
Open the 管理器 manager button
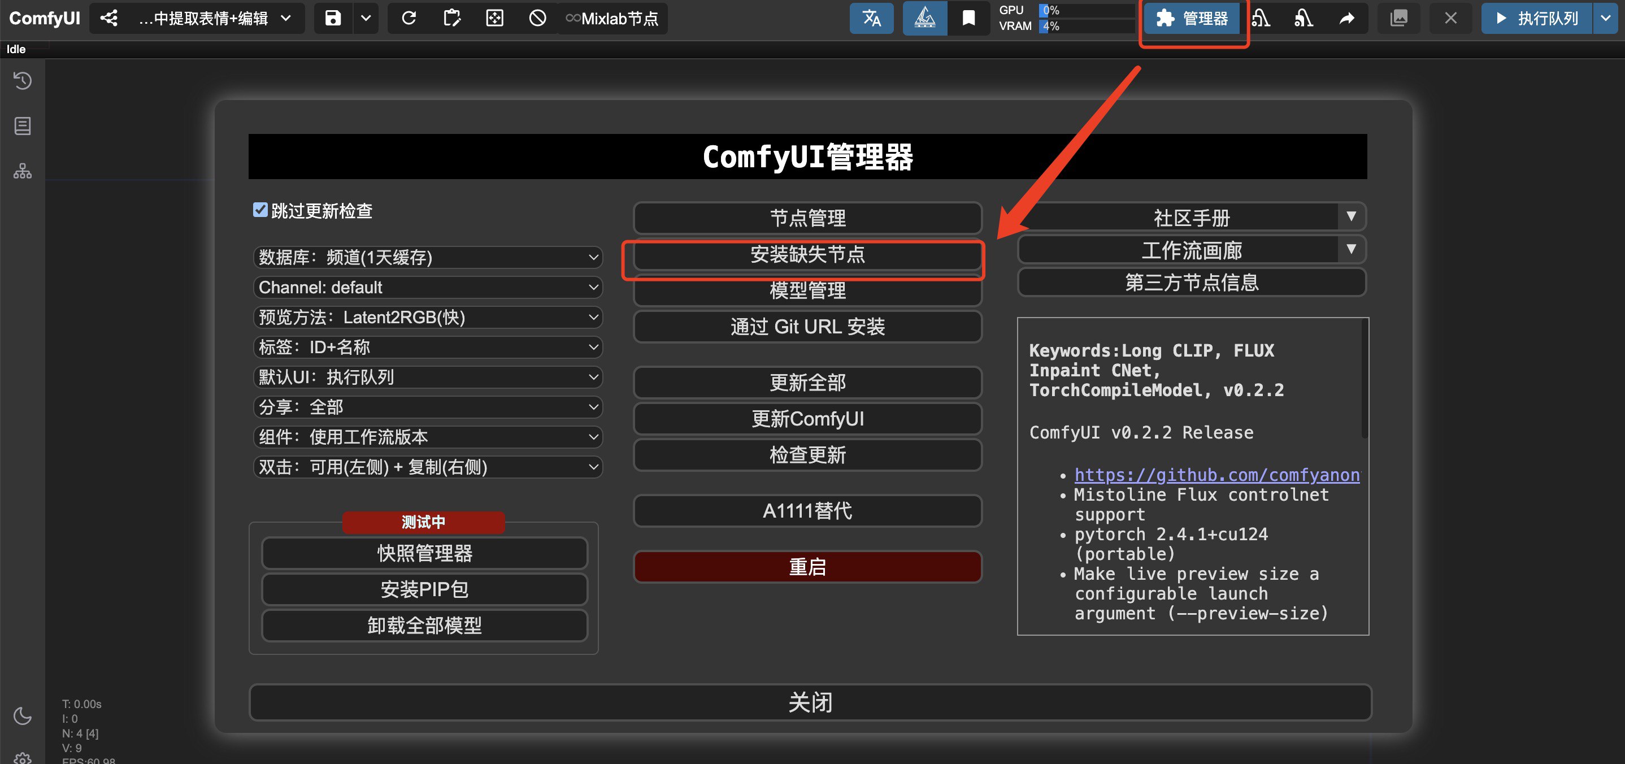click(1192, 18)
